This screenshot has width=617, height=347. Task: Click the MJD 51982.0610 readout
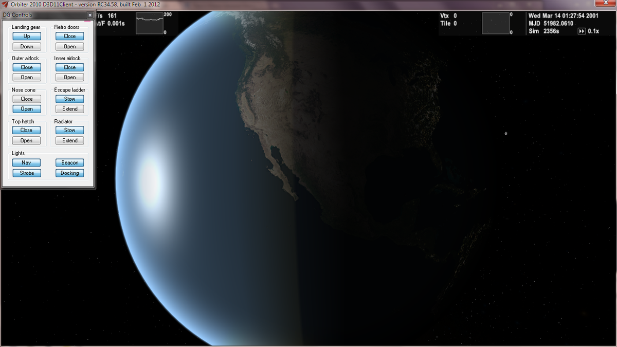coord(551,24)
